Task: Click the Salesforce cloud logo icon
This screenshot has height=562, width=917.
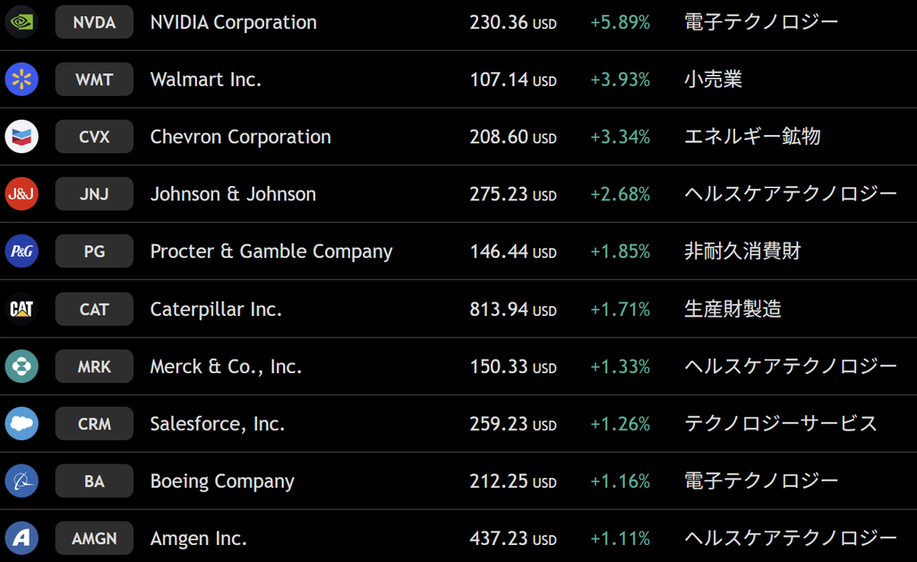Action: 21,423
